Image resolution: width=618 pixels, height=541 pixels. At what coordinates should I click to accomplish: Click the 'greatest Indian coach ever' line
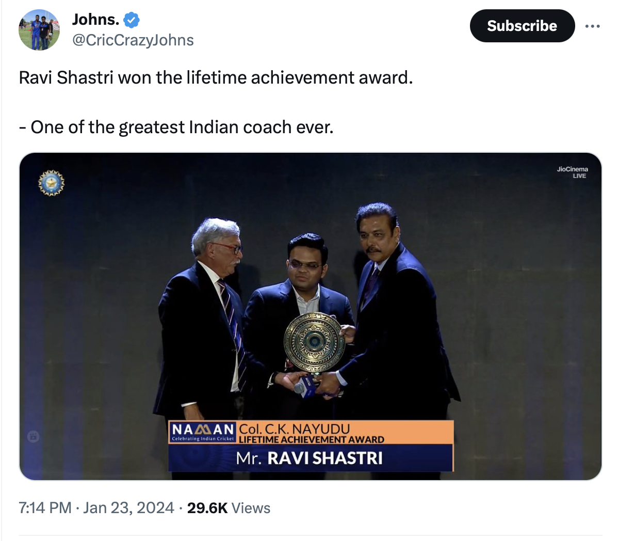(x=176, y=127)
